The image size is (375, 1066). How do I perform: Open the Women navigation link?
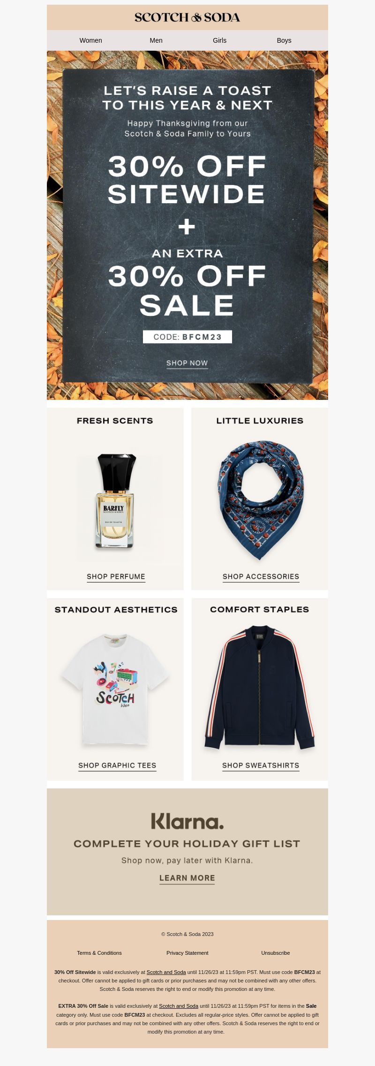(91, 40)
